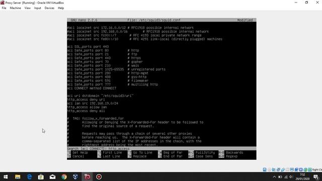Screen dimensions: 322x181
Task: Click the 'http_access deny url' line
Action: (86, 100)
